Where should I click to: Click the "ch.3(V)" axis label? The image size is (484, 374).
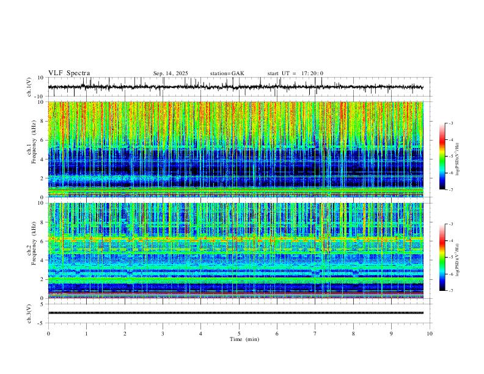tap(29, 313)
